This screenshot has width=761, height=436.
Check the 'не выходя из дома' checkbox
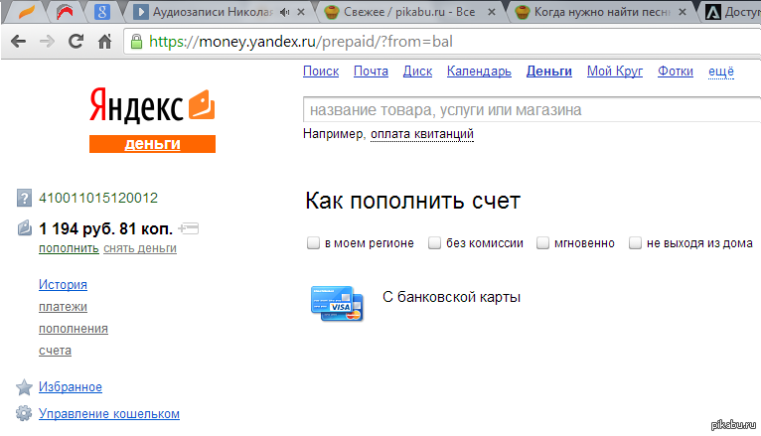pyautogui.click(x=635, y=242)
